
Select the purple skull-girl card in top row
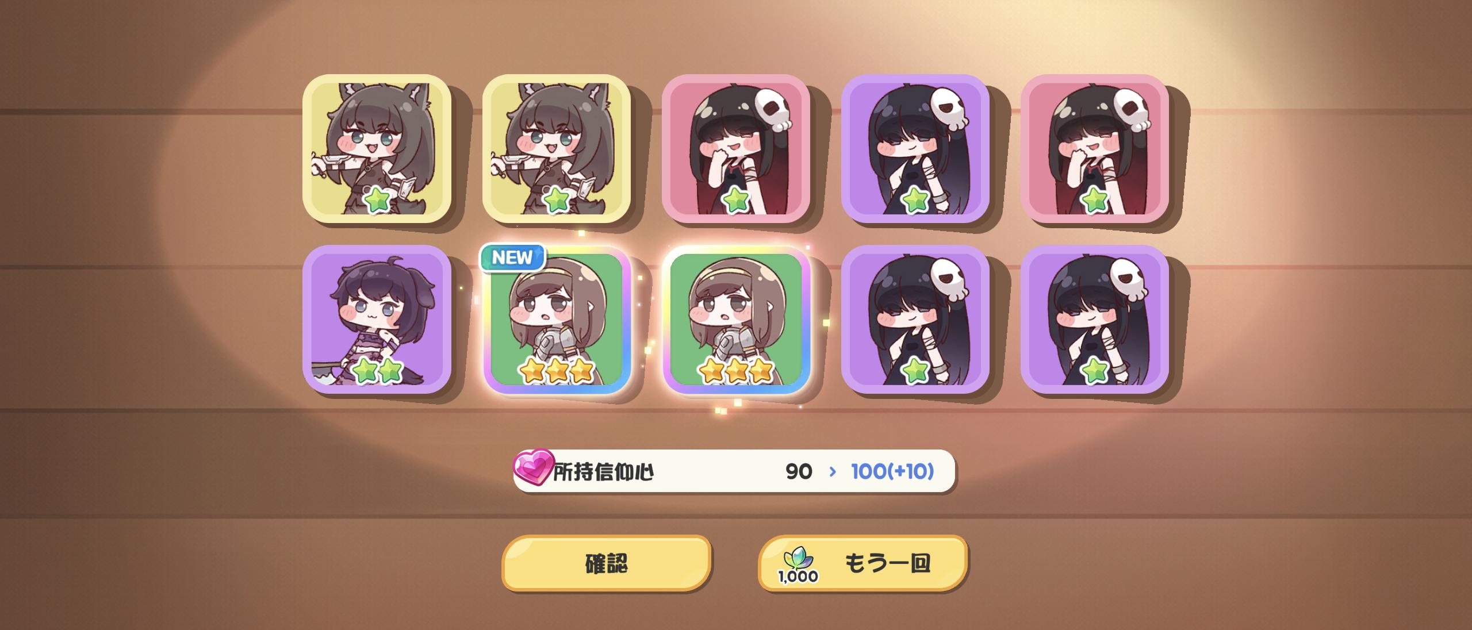click(915, 148)
